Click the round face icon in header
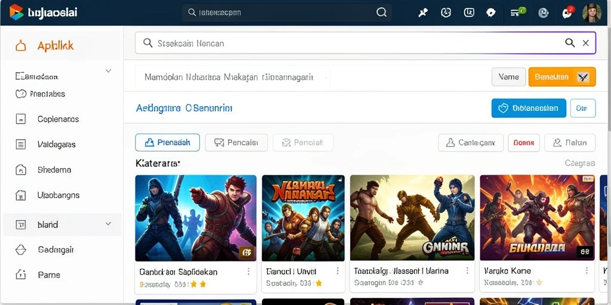 coord(543,13)
